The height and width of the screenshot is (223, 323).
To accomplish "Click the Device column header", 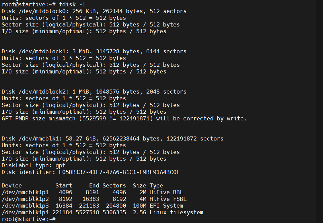I will click(12, 185).
